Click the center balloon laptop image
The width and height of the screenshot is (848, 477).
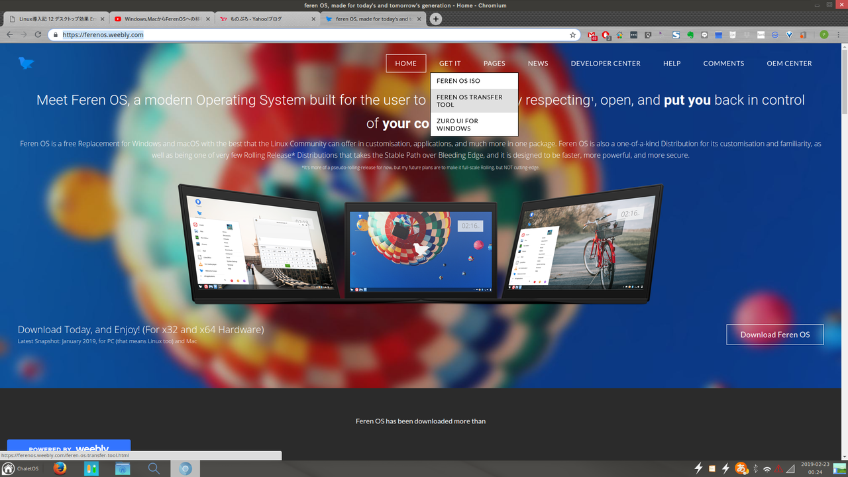coord(421,252)
